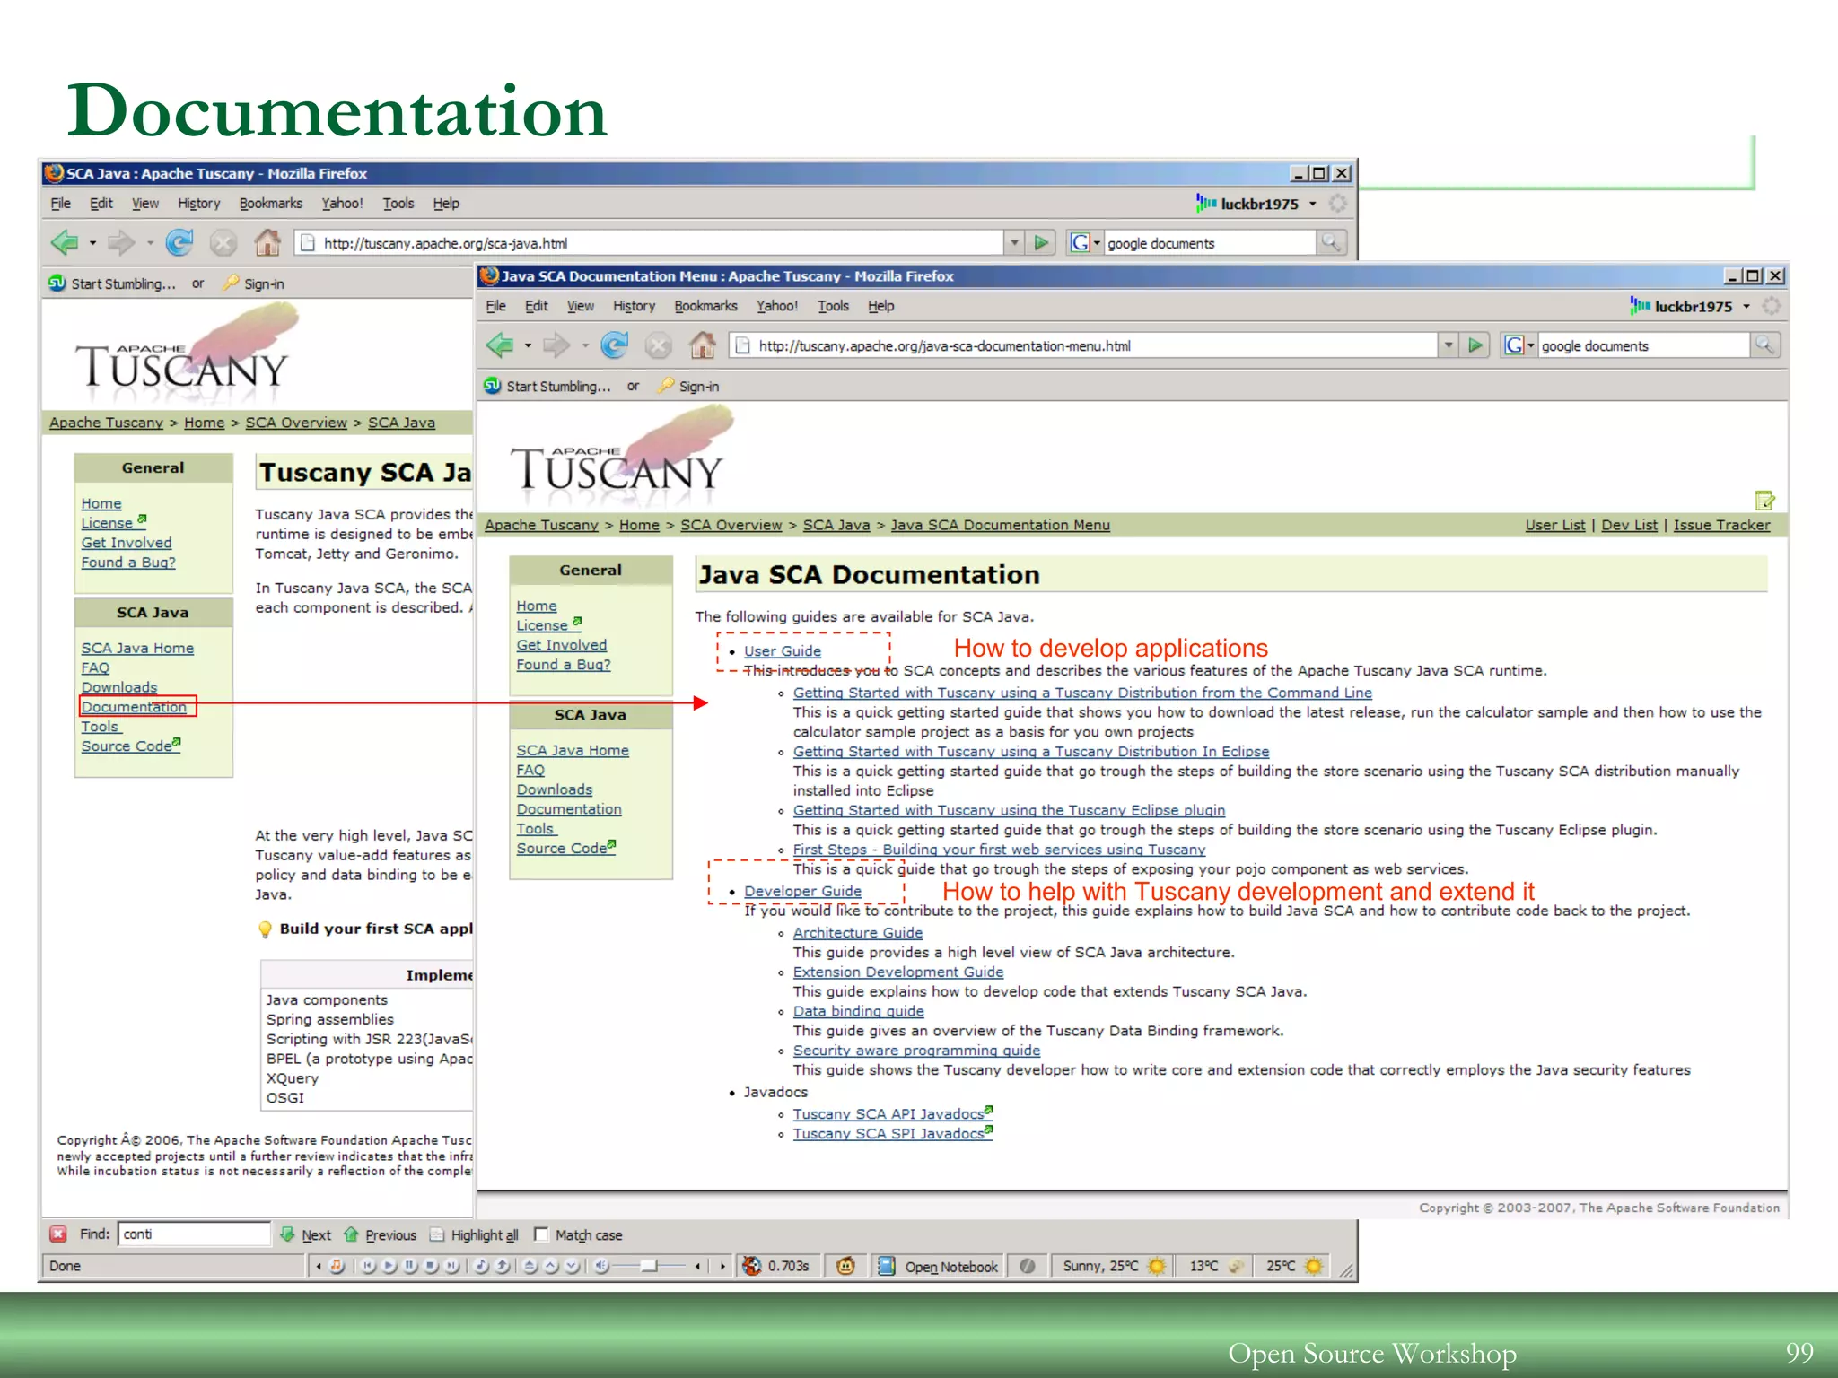Adjust the FoxyTunes volume slider
The image size is (1838, 1378).
coord(651,1266)
